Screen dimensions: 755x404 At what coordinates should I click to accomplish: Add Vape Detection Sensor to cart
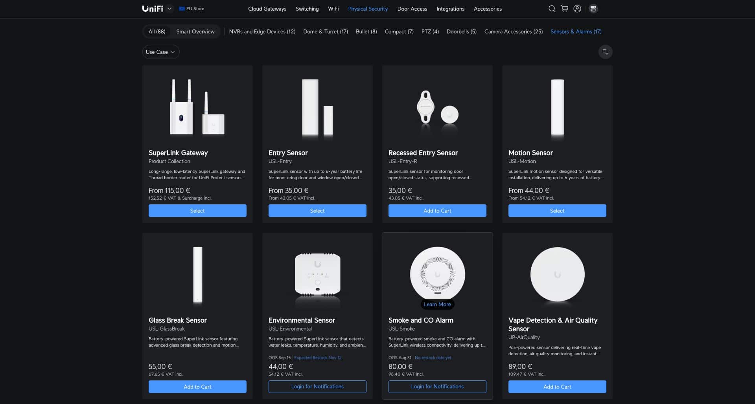click(557, 387)
